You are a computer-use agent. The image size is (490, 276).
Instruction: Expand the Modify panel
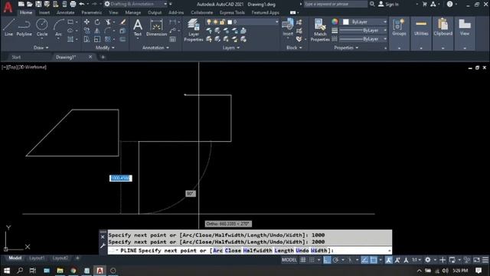pyautogui.click(x=105, y=48)
